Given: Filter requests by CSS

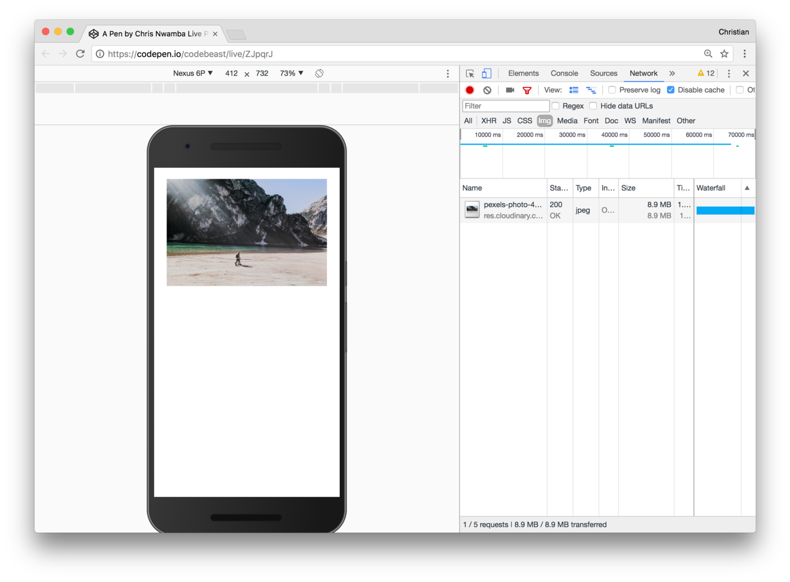Looking at the screenshot, I should point(525,121).
